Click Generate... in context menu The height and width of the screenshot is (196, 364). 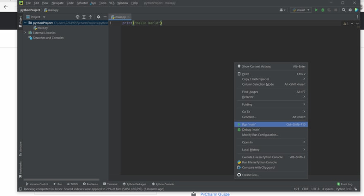point(271,117)
